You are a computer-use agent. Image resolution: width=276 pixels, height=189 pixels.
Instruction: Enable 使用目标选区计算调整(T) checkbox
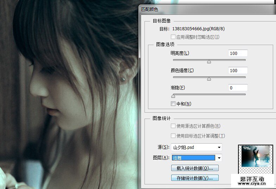tap(173, 136)
